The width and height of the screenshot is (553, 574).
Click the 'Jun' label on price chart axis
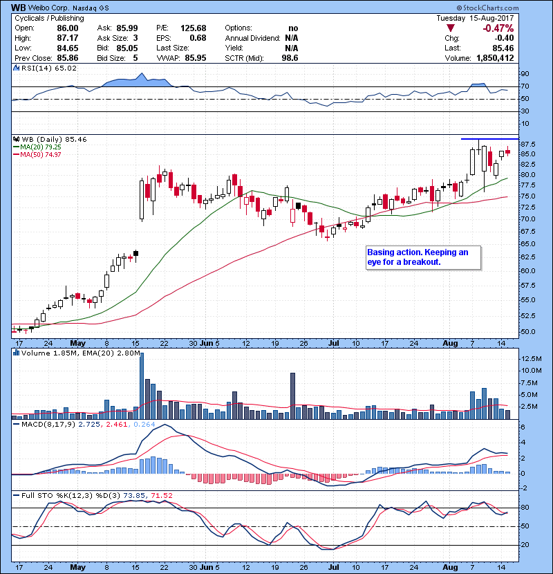207,344
